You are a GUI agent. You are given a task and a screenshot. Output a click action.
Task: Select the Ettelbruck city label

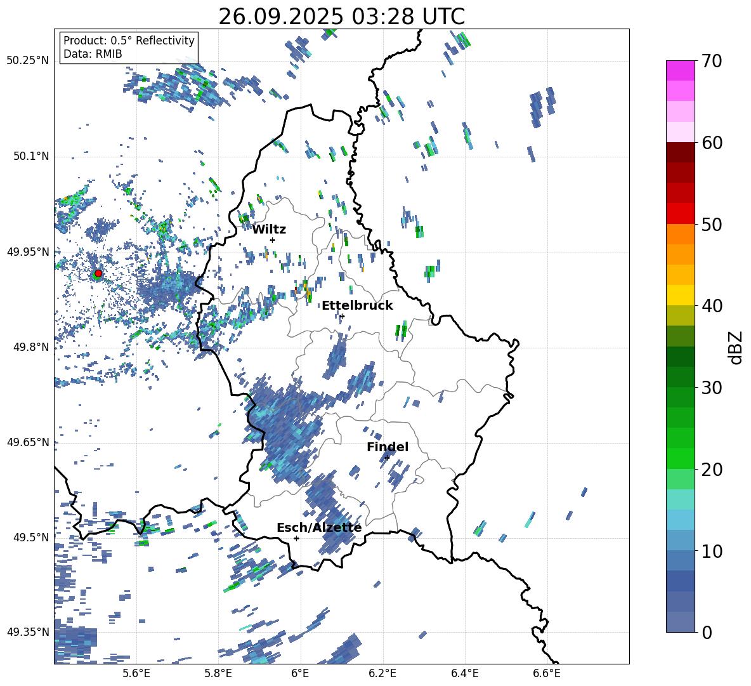357,306
